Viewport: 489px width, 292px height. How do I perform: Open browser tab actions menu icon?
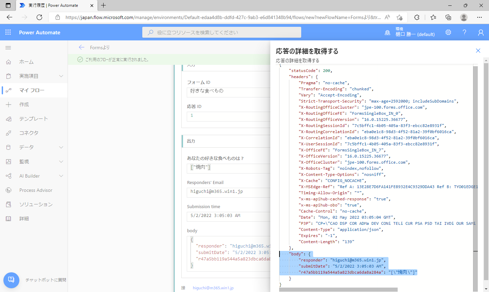pyautogui.click(x=8, y=5)
